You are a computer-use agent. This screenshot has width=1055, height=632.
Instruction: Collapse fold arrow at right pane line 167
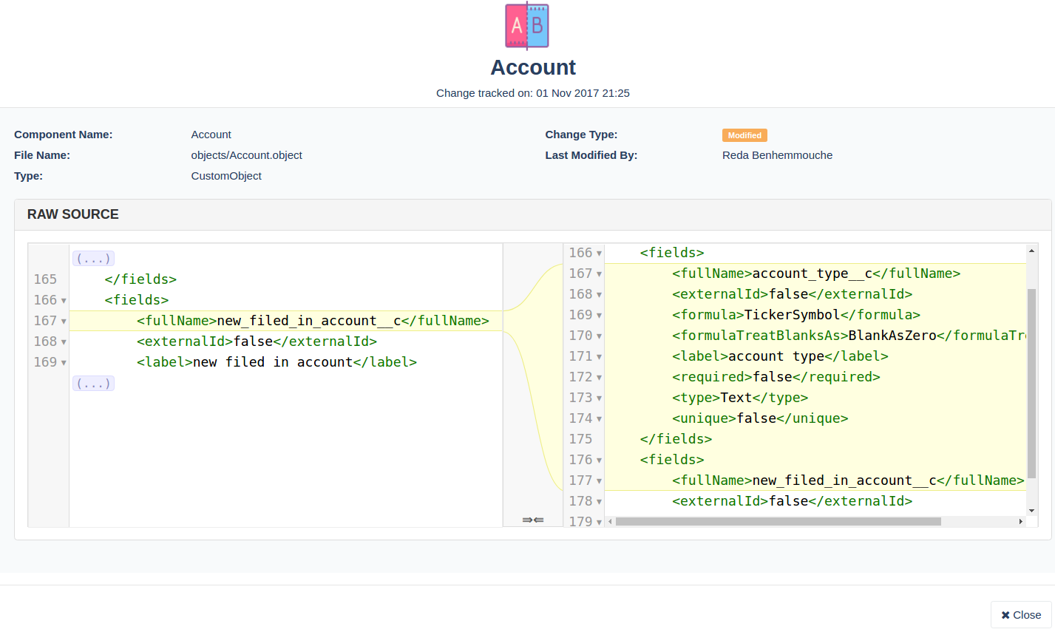(x=599, y=274)
